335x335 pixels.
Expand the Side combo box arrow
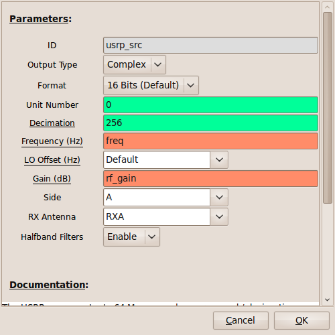(219, 197)
